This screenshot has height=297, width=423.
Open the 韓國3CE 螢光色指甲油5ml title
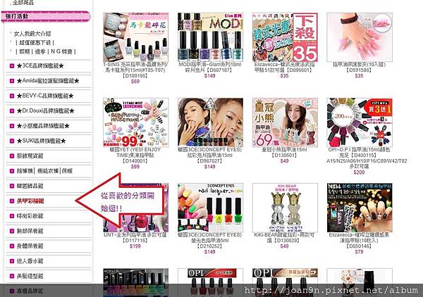[x=209, y=241]
